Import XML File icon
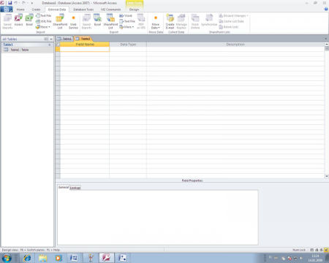The height and width of the screenshot is (263, 329). click(44, 21)
